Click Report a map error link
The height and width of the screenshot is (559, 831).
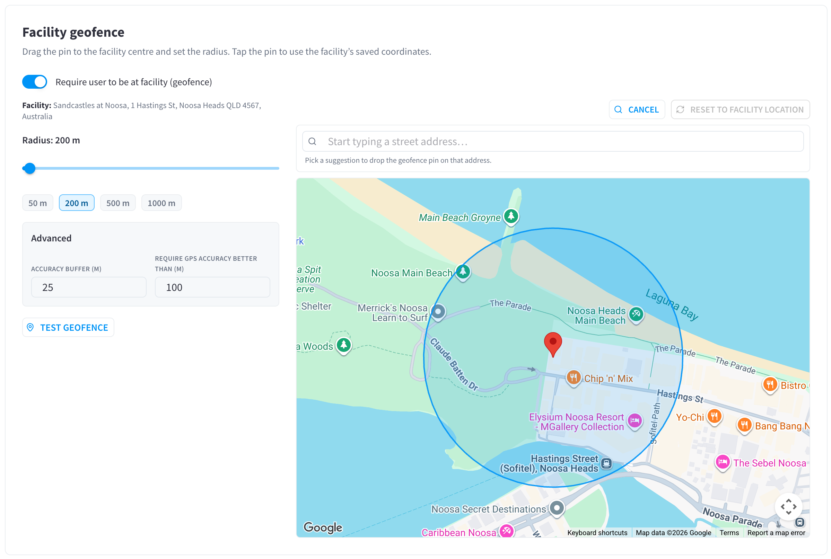(776, 533)
